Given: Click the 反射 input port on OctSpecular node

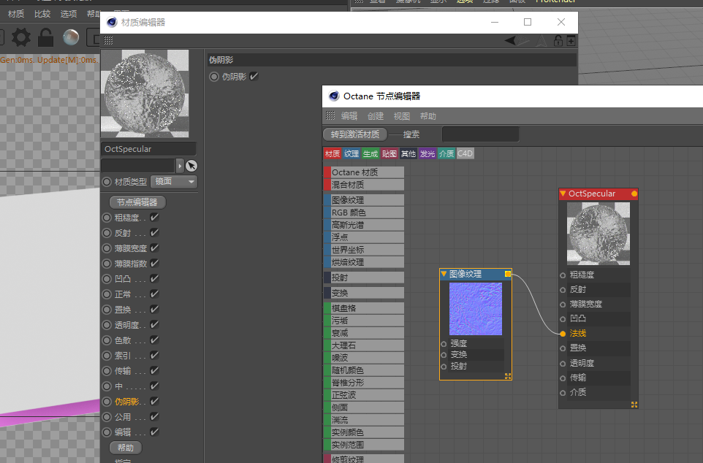Looking at the screenshot, I should pos(563,290).
